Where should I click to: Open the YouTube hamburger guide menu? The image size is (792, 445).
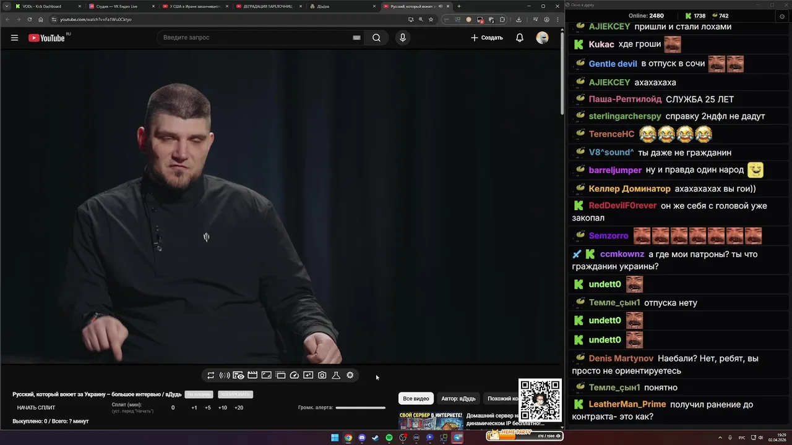click(x=14, y=38)
